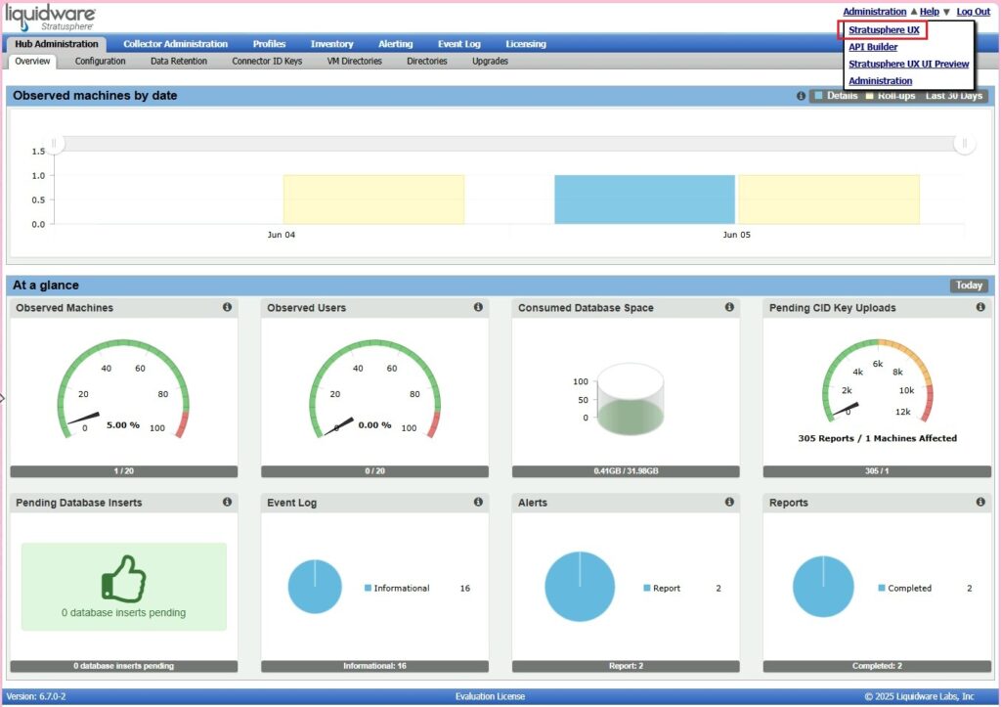
Task: Click the blue Jun 05 Details bar
Action: tap(644, 199)
